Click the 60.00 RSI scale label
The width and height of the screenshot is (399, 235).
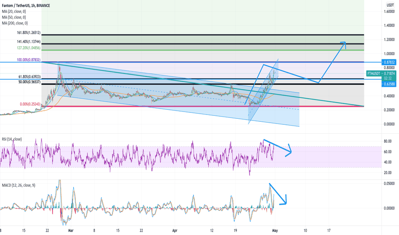coord(387,152)
